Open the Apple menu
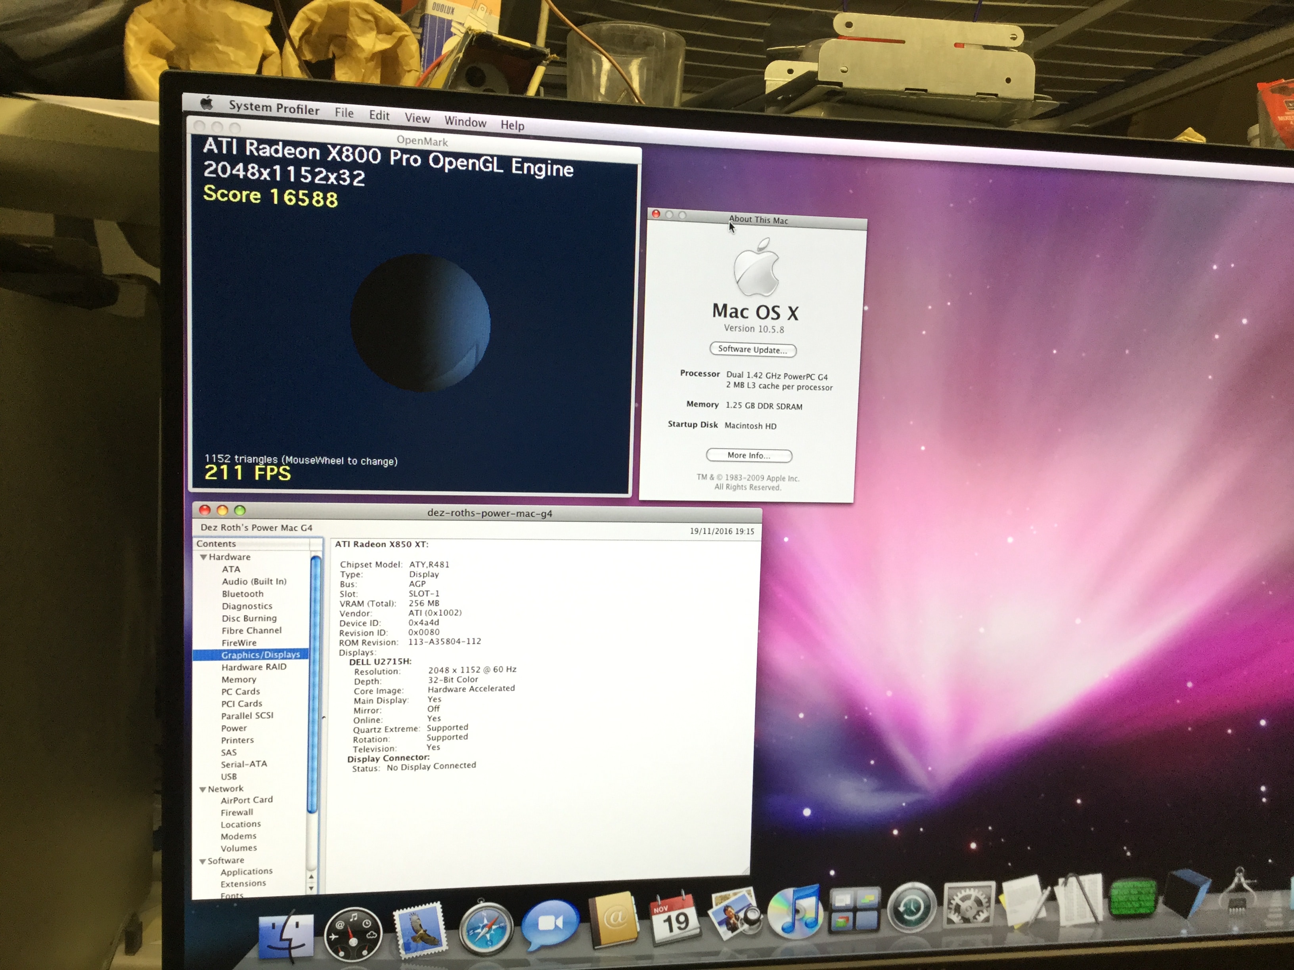 tap(207, 104)
